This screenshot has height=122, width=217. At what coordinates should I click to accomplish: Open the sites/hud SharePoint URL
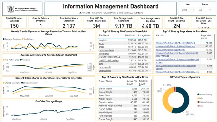(175, 43)
